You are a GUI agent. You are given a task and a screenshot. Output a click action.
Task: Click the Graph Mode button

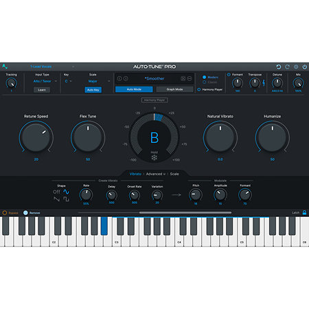174,89
